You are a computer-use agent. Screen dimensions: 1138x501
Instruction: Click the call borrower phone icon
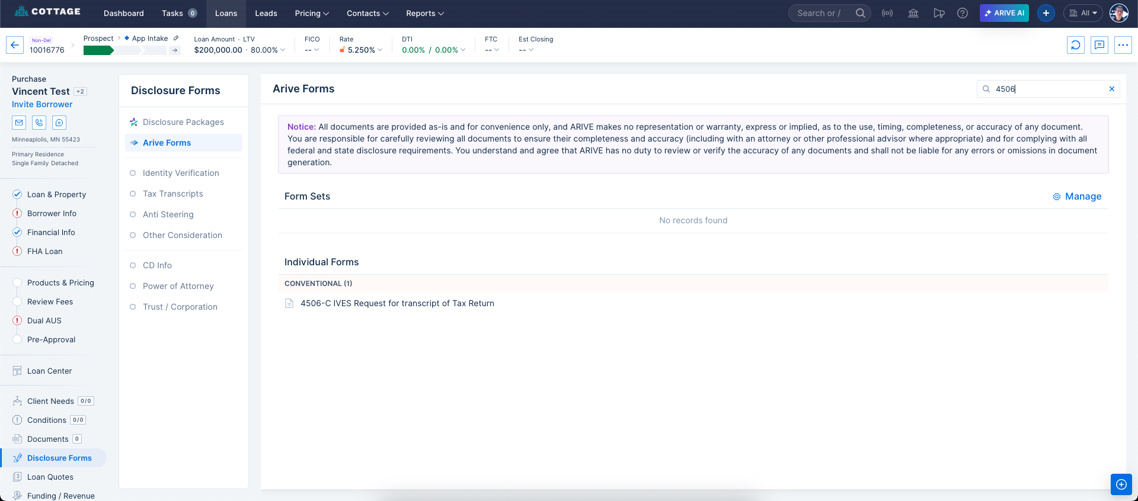click(x=39, y=123)
